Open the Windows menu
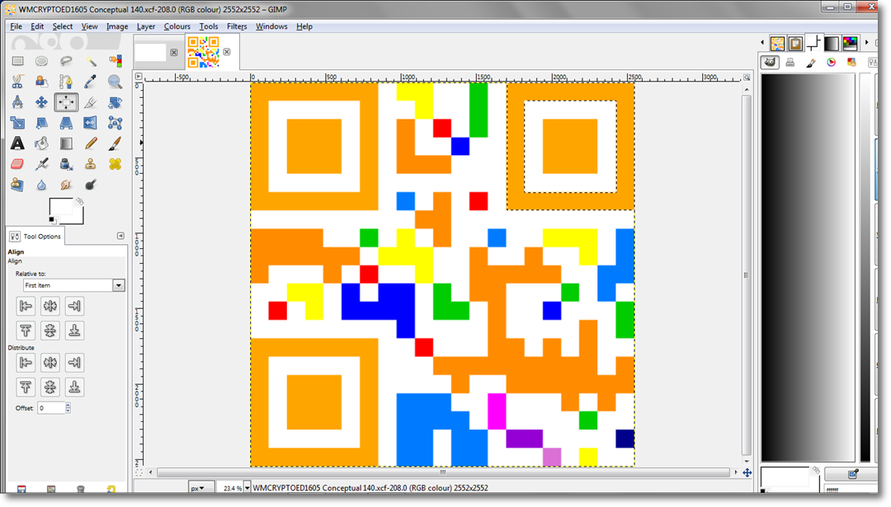 271,26
